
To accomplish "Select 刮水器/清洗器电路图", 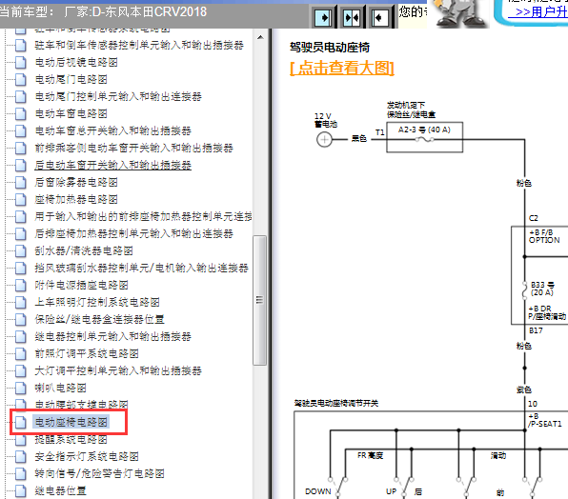I will 84,250.
